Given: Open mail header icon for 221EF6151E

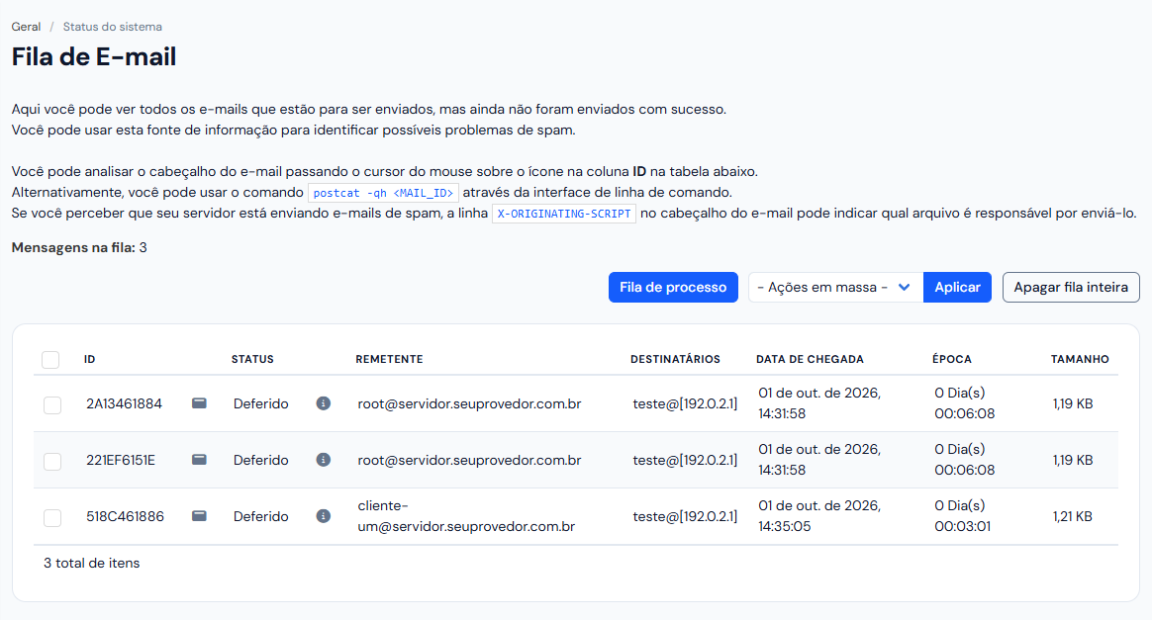Looking at the screenshot, I should (x=199, y=460).
